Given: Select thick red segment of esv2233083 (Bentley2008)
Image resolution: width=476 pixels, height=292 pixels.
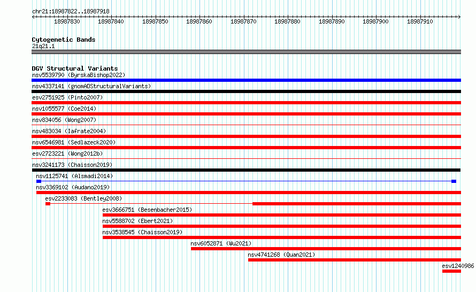Looking at the screenshot, I should 357,204.
